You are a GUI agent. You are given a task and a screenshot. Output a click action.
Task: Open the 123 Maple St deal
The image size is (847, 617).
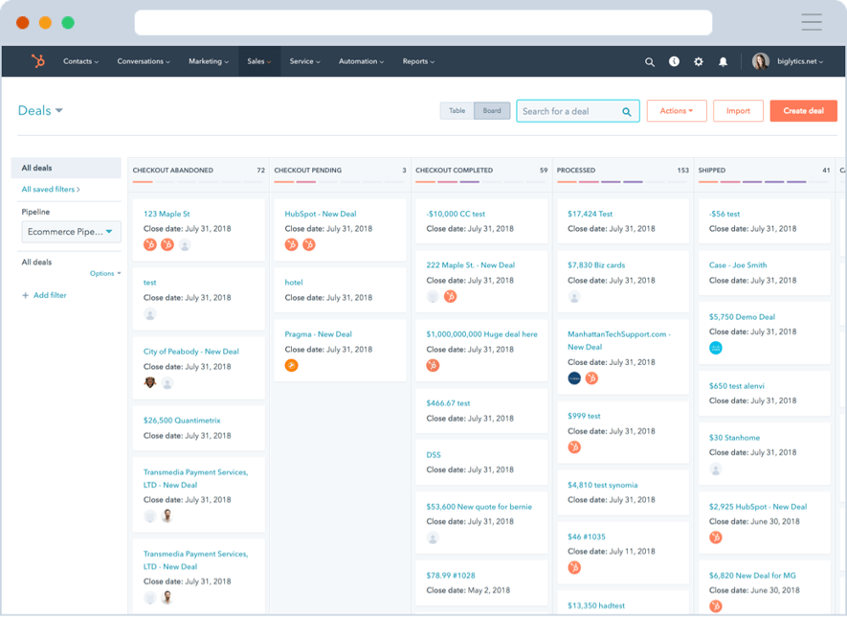point(167,215)
